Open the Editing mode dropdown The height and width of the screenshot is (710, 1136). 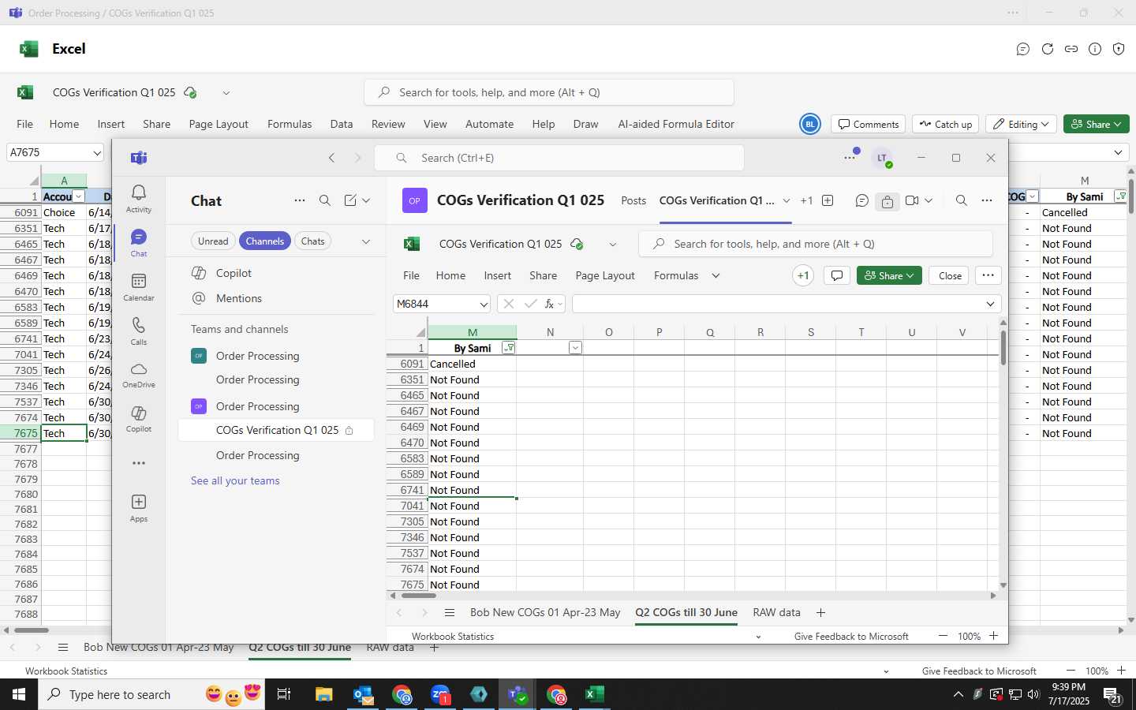(x=1022, y=124)
